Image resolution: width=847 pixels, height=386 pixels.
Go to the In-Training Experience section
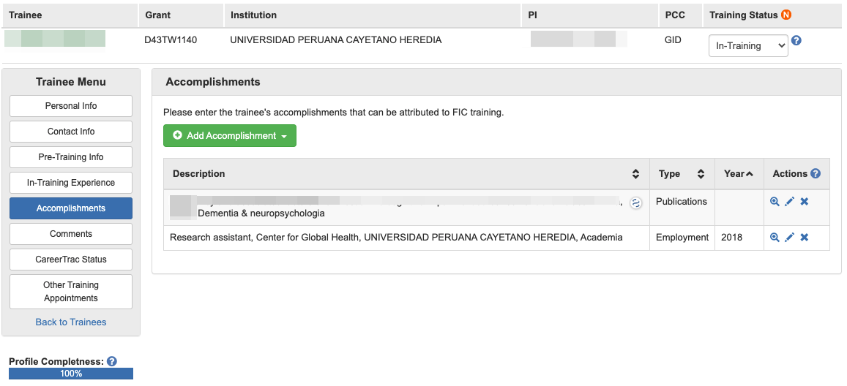click(x=71, y=183)
